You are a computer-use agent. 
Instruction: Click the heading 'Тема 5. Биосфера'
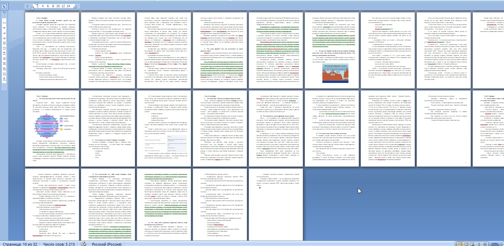(x=489, y=96)
